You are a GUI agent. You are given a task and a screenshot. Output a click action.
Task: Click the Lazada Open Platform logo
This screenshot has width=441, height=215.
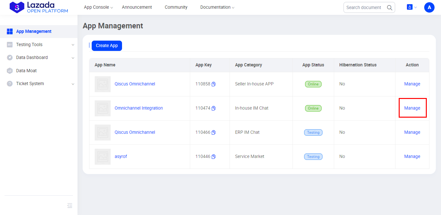(x=39, y=7)
